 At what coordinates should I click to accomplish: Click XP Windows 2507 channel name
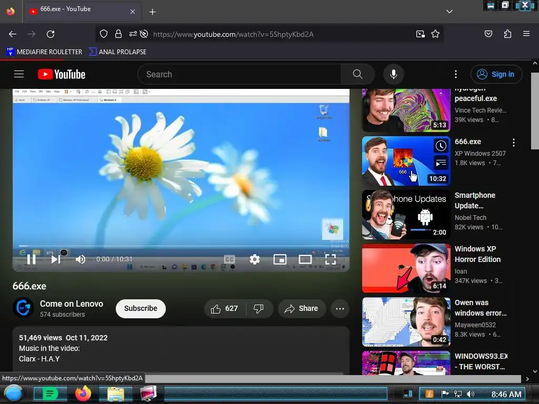(480, 153)
